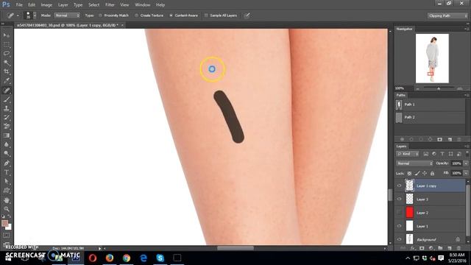
Task: Select the Eraser tool
Action: click(7, 126)
